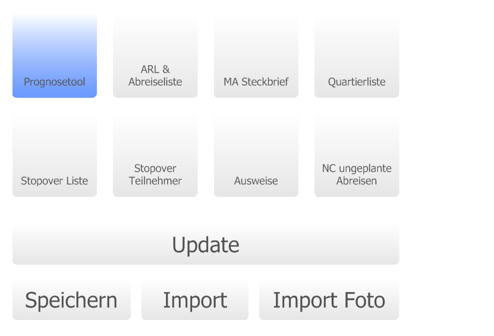
Task: View the MA Steckbrief profile tile
Action: (x=256, y=56)
